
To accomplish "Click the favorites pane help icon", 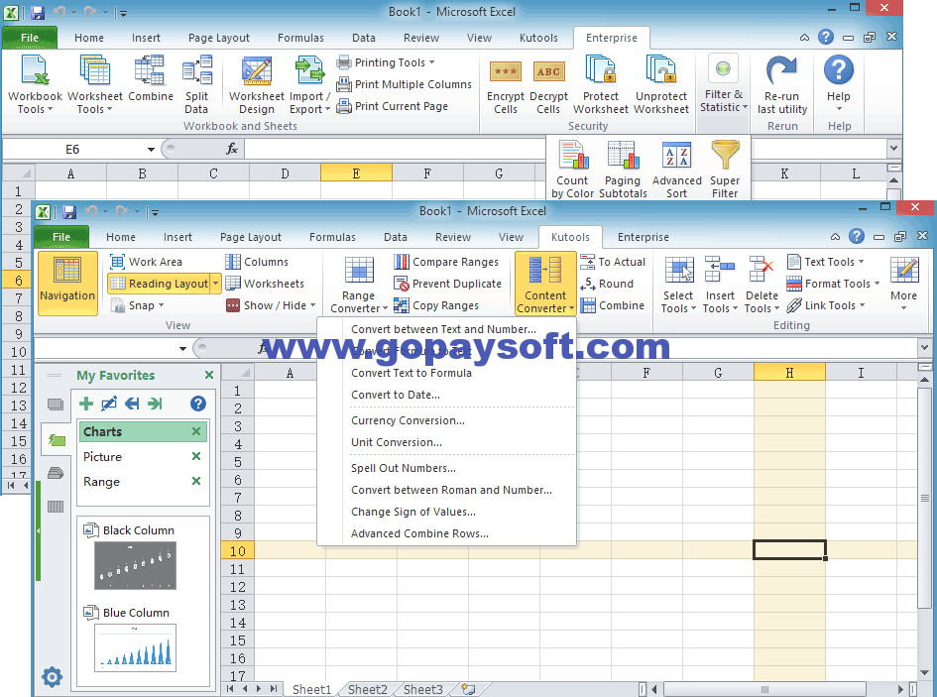I will click(197, 404).
